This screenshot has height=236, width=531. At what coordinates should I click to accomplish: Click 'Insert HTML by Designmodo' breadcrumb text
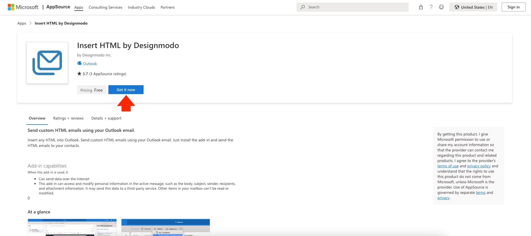[x=61, y=23]
